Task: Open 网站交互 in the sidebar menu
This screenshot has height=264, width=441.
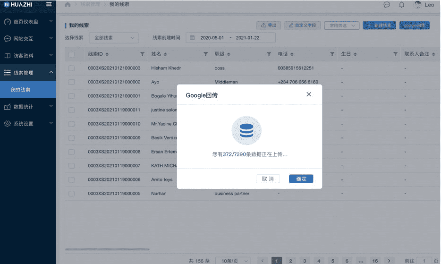Action: pos(28,39)
